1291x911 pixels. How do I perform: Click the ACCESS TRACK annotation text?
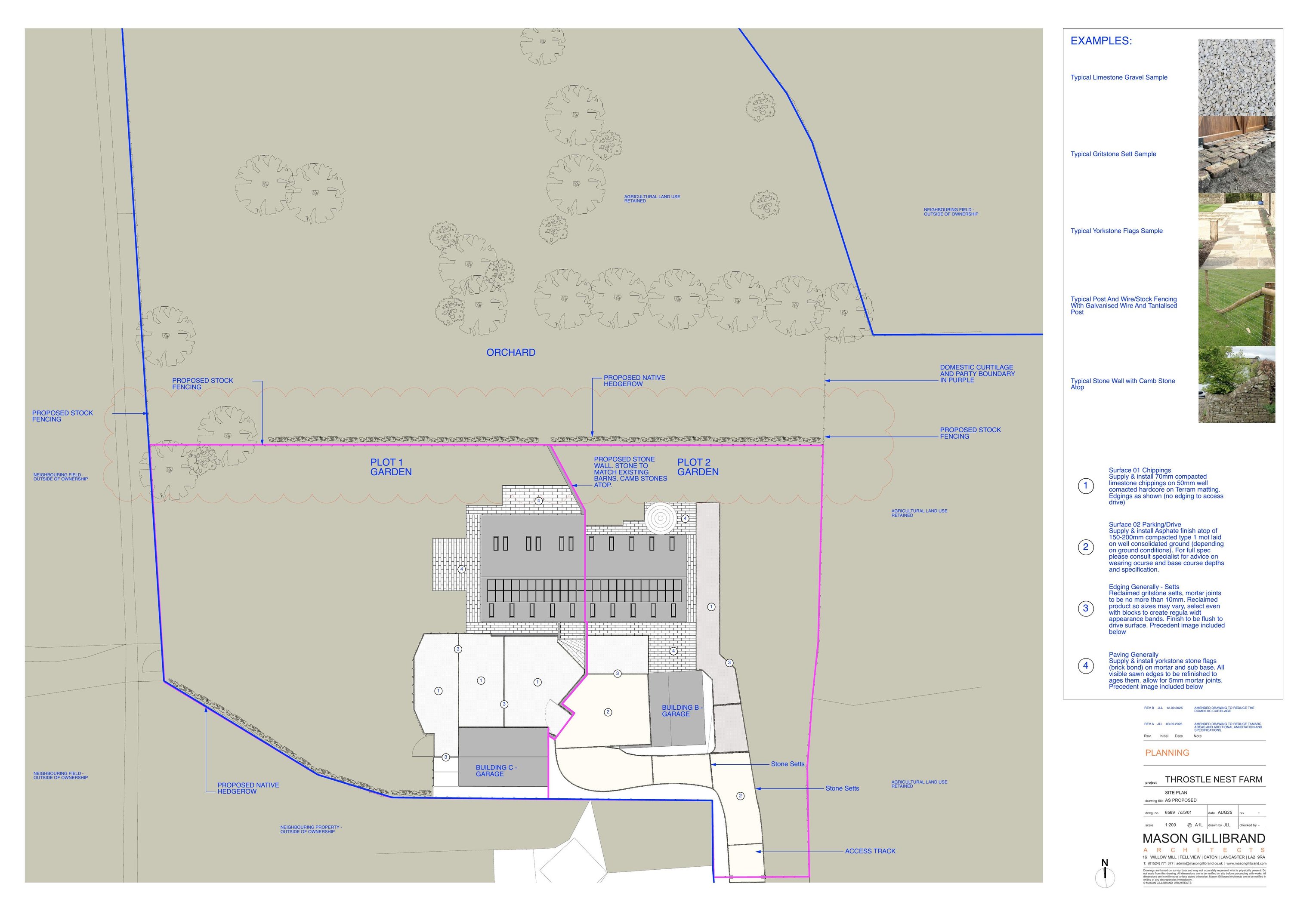point(870,851)
